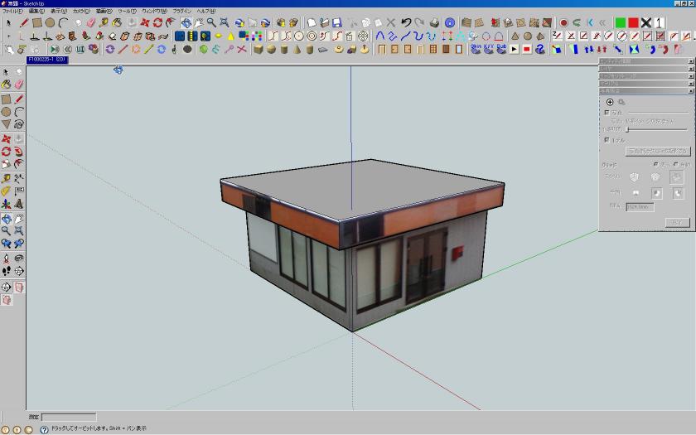Screen dimensions: 696x435
Task: Click the black play triangle plugin icon
Action: 514,49
